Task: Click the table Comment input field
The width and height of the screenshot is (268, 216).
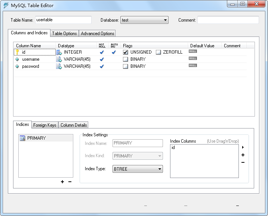Action: pyautogui.click(x=228, y=20)
